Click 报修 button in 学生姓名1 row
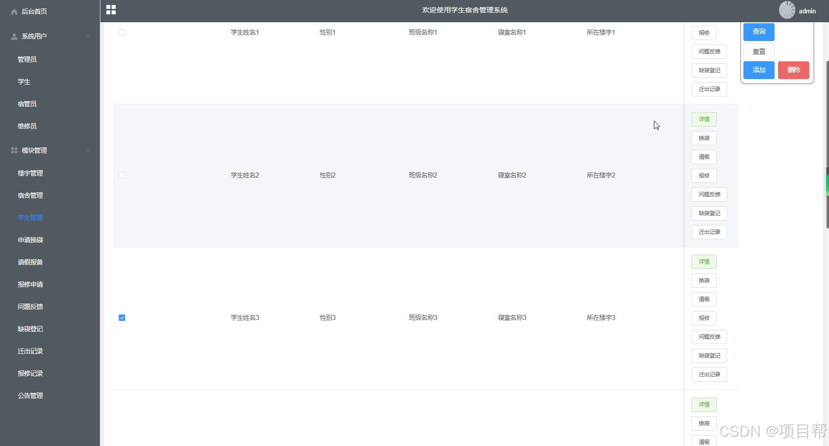 704,33
